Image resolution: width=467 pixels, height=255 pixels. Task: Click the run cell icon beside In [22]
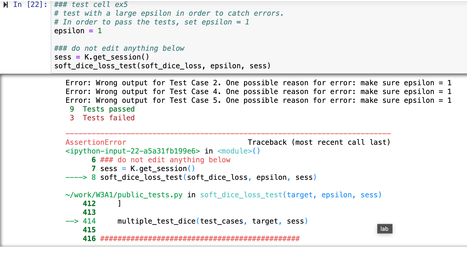[x=6, y=5]
